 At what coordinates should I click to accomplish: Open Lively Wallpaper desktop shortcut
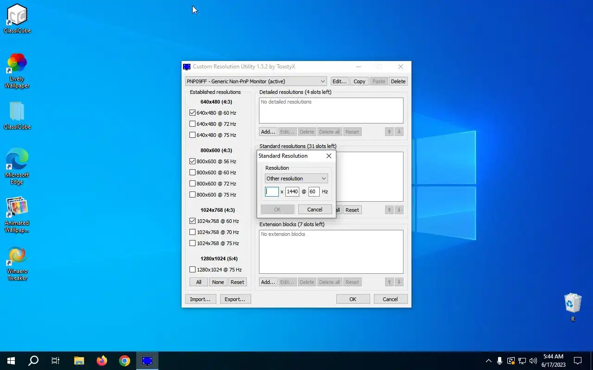(17, 70)
